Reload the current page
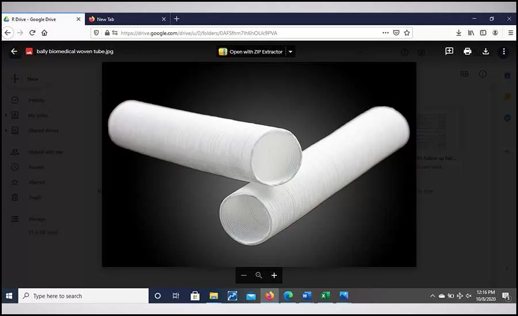Viewport: 518px width, 316px height. 32,33
